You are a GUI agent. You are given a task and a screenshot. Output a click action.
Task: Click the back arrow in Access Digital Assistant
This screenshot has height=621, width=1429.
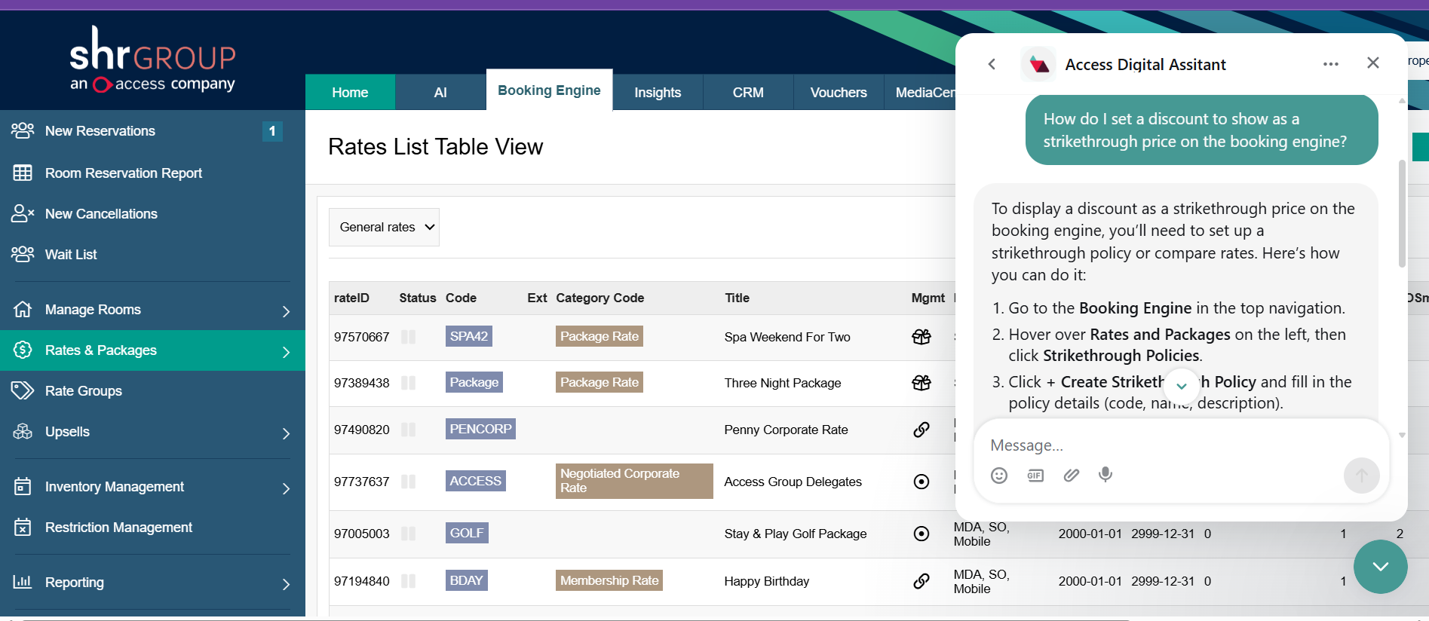pyautogui.click(x=992, y=64)
